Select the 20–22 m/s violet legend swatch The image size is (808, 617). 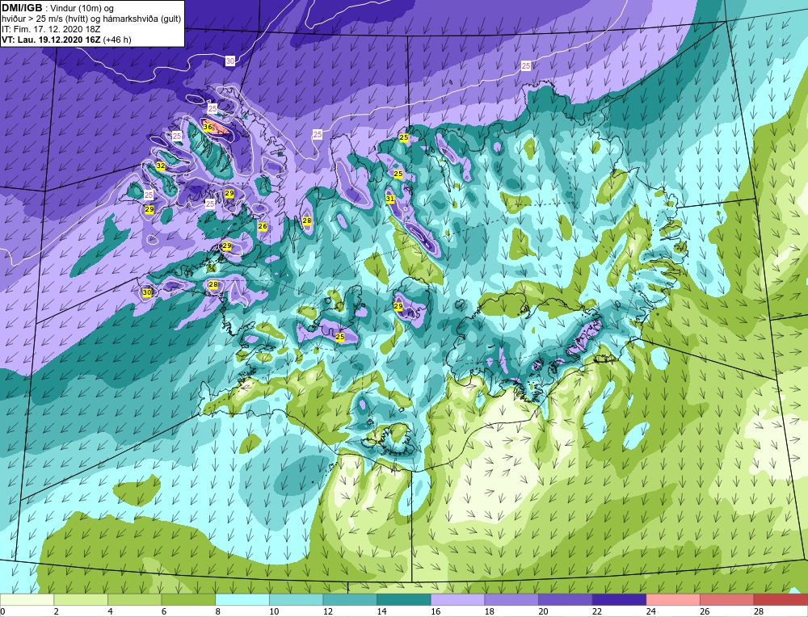(566, 599)
